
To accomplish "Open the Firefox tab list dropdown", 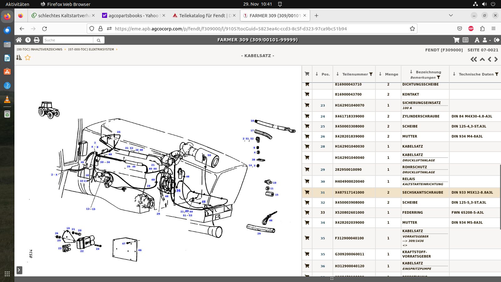I will 451,15.
